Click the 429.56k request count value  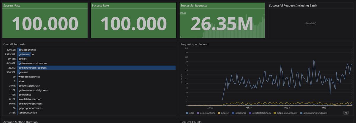(11, 50)
